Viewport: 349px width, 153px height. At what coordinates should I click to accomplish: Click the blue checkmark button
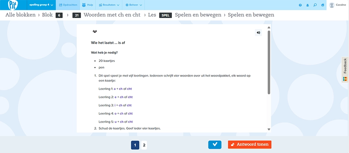(x=215, y=145)
